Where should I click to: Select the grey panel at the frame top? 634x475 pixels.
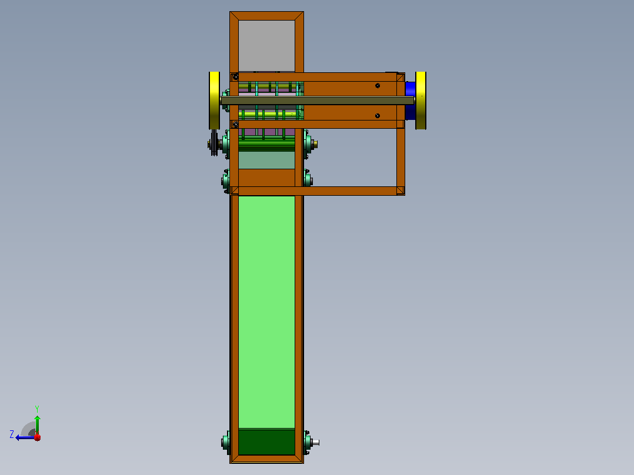tap(266, 46)
